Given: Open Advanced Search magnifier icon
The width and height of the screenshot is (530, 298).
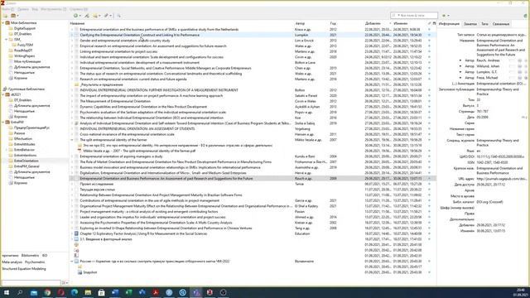Looking at the screenshot, I should [x=118, y=16].
